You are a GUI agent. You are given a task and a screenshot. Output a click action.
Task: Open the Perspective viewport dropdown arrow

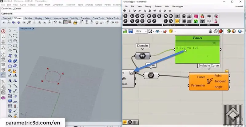pos(34,28)
